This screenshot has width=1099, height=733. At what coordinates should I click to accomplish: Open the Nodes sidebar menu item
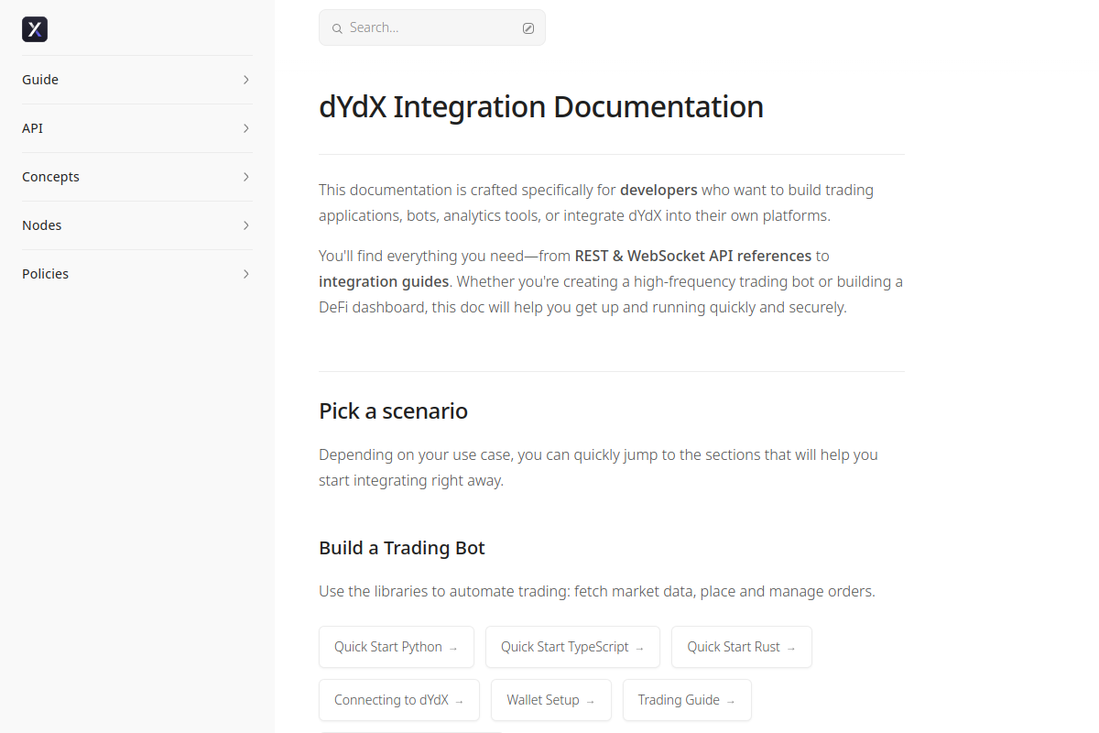pos(137,225)
